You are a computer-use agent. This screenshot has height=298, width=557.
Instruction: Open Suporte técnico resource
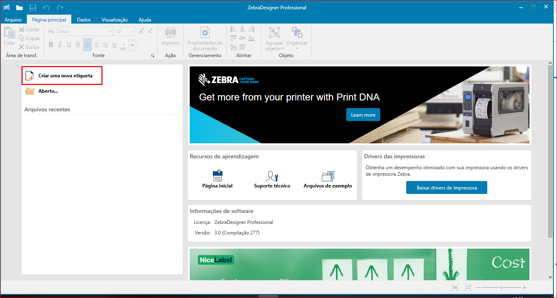point(272,179)
